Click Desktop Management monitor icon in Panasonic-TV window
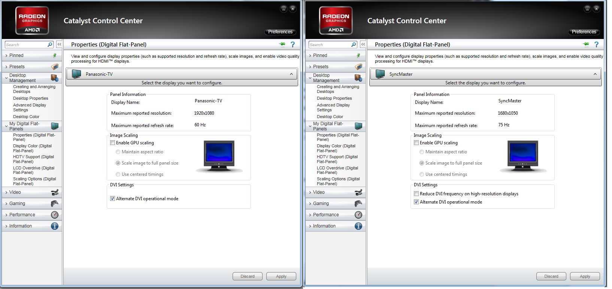 point(55,78)
